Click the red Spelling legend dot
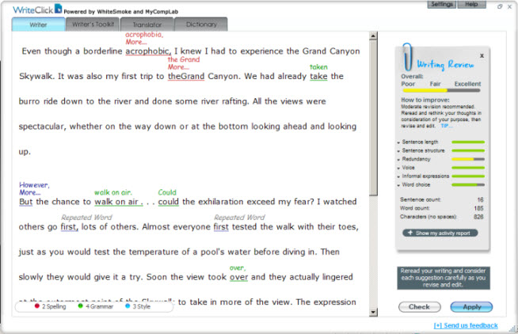Viewport: 518px width, 334px height. click(38, 306)
